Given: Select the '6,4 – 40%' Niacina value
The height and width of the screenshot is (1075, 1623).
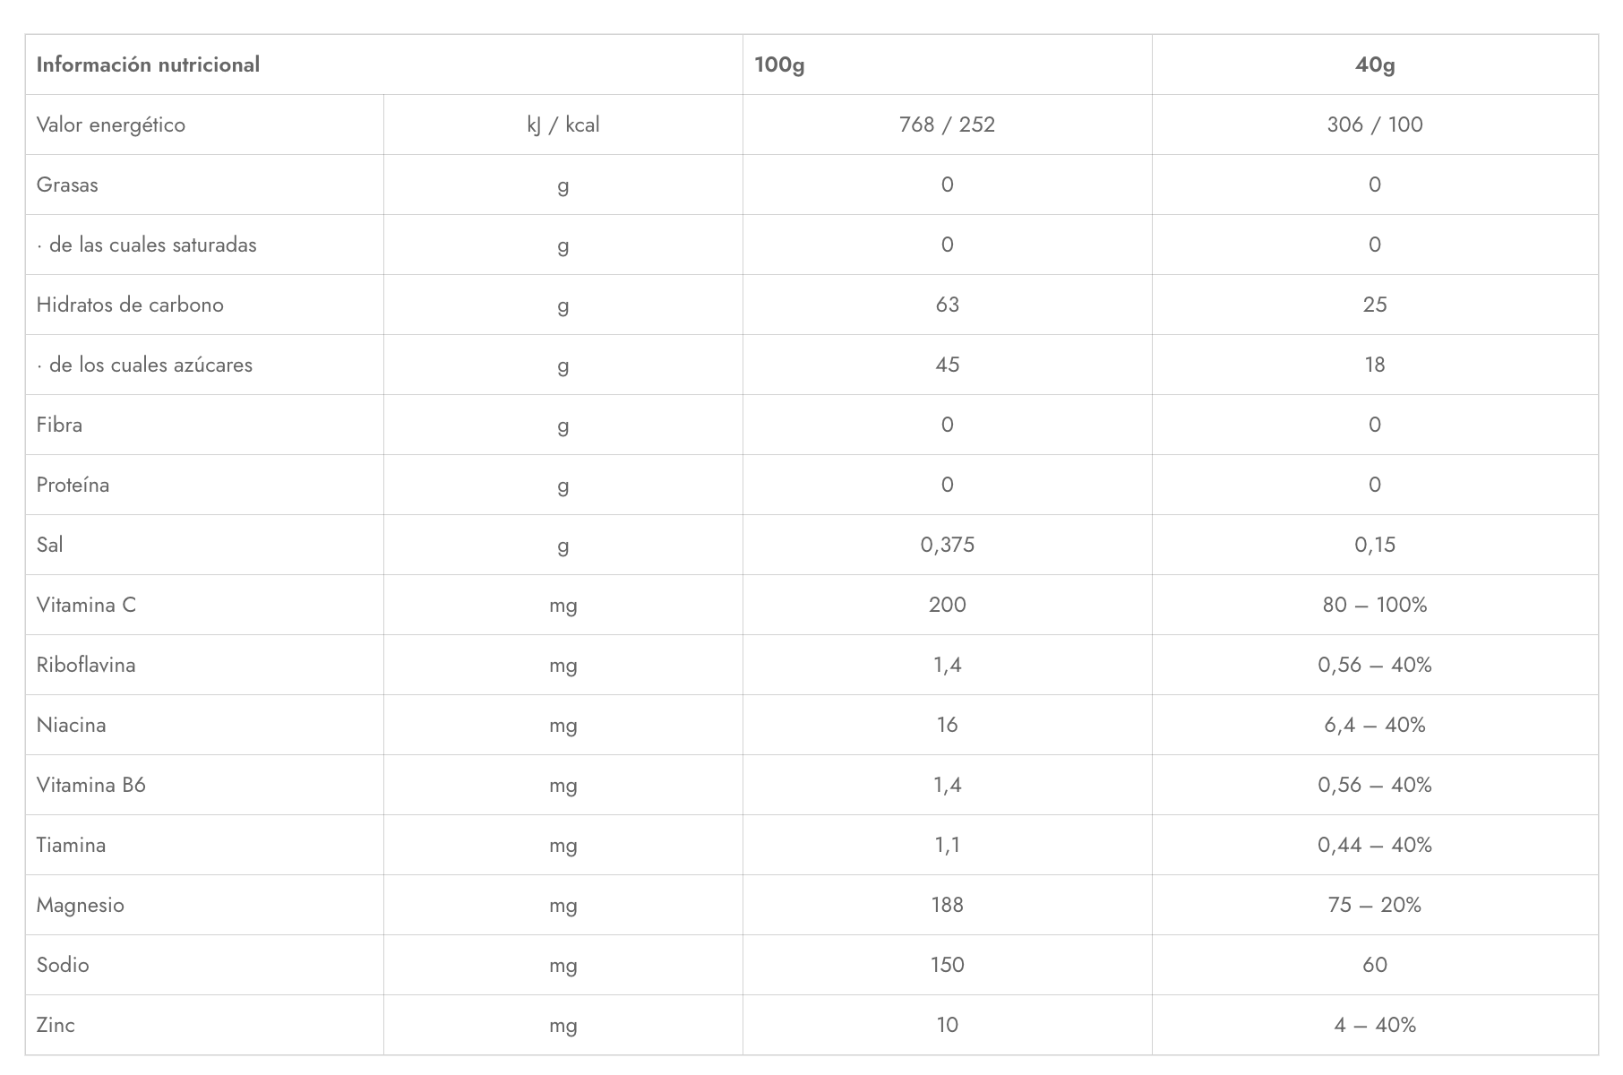Looking at the screenshot, I should tap(1375, 725).
